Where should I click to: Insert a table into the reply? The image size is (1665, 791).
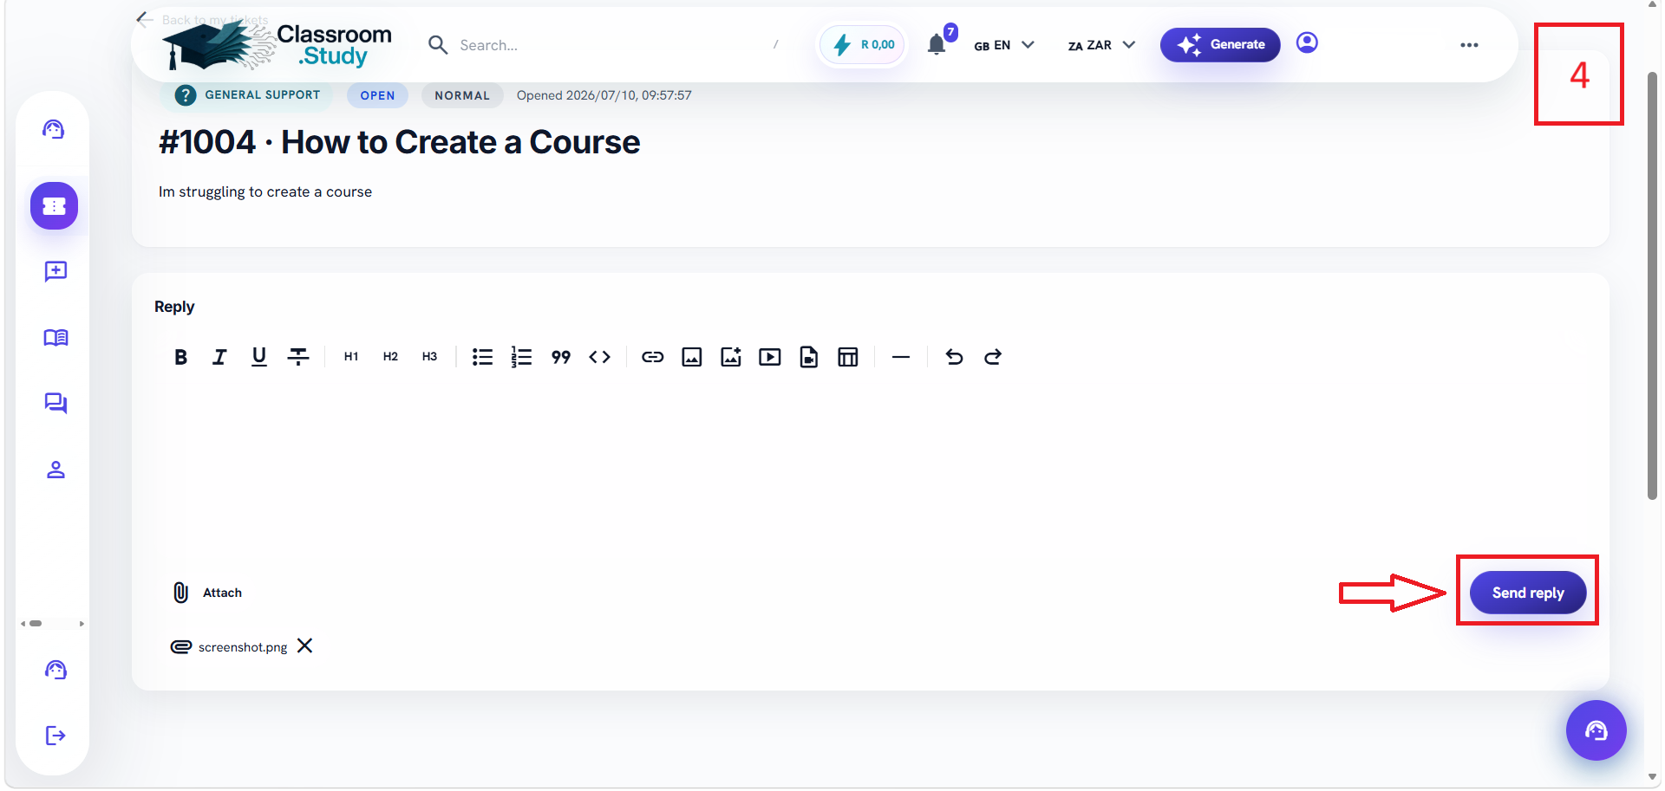[x=848, y=357]
